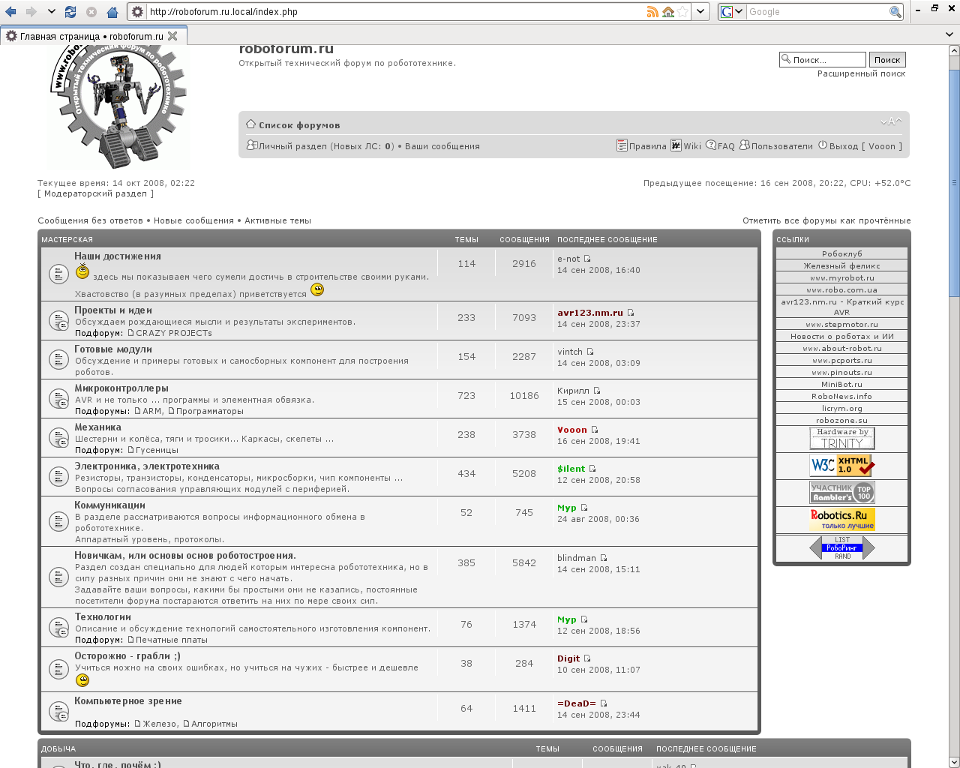
Task: Open the Микроконтроллеры forum link
Action: point(121,388)
